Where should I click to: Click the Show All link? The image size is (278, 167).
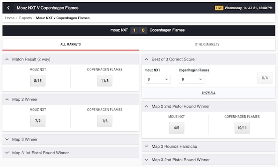[x=209, y=92]
